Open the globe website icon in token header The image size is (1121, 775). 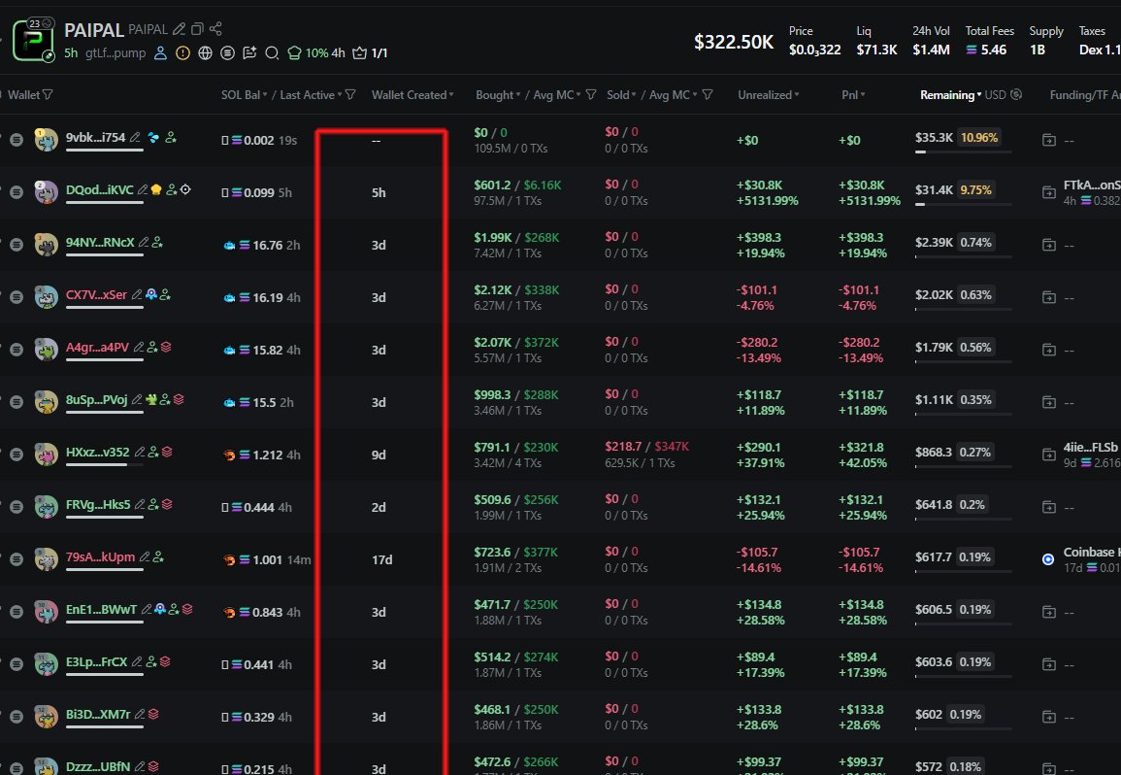pyautogui.click(x=204, y=53)
